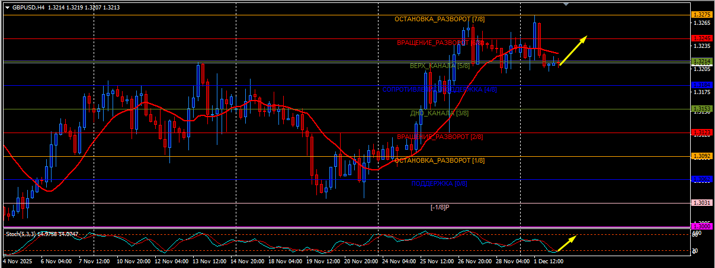Screen dimensions: 715x268
Task: Click the 4 Nov 2025 date label
Action: [x=18, y=260]
